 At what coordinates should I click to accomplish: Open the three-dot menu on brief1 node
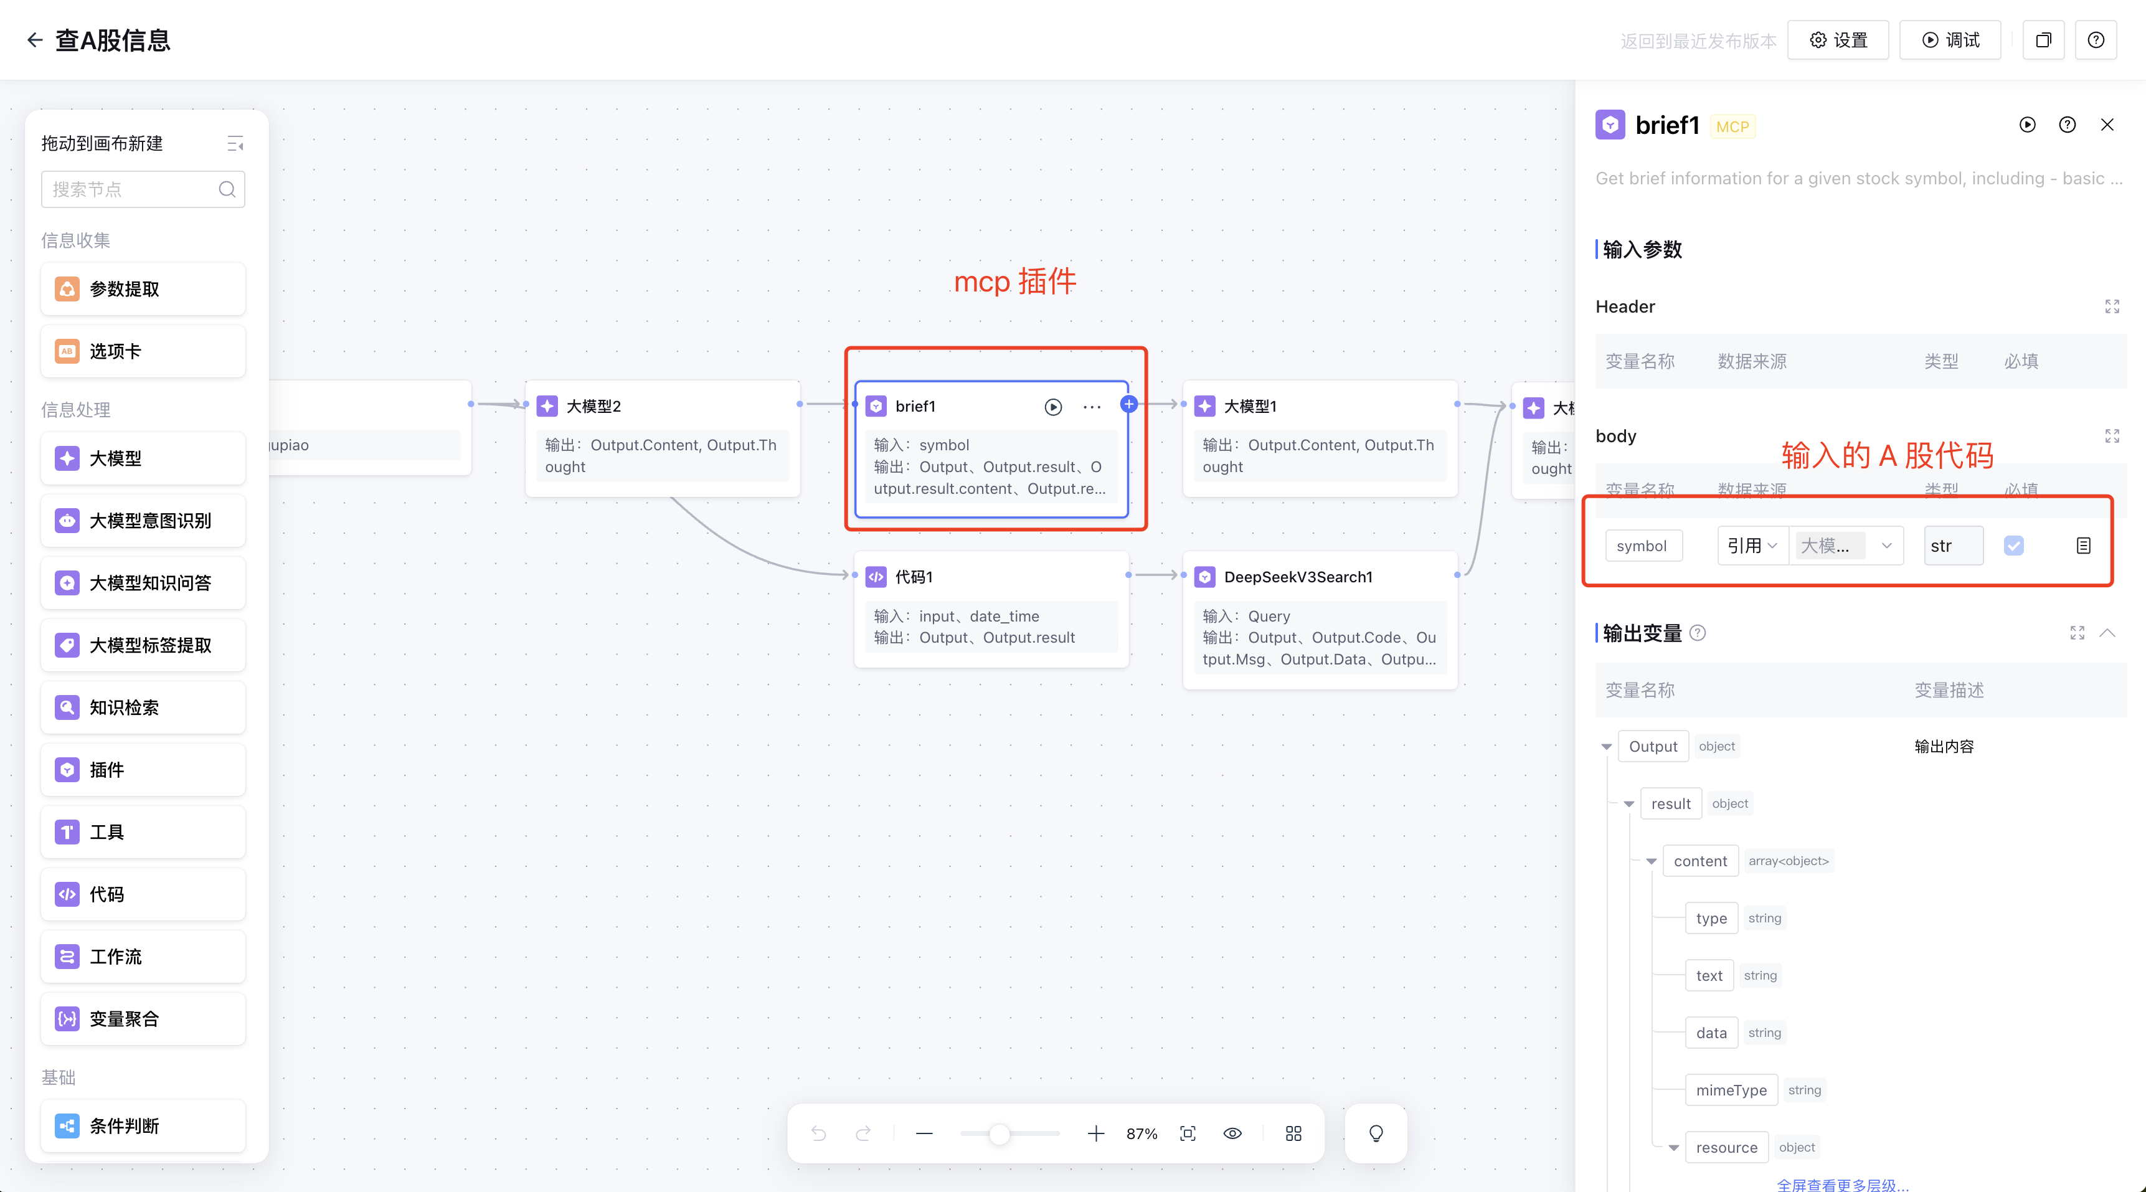pos(1091,407)
